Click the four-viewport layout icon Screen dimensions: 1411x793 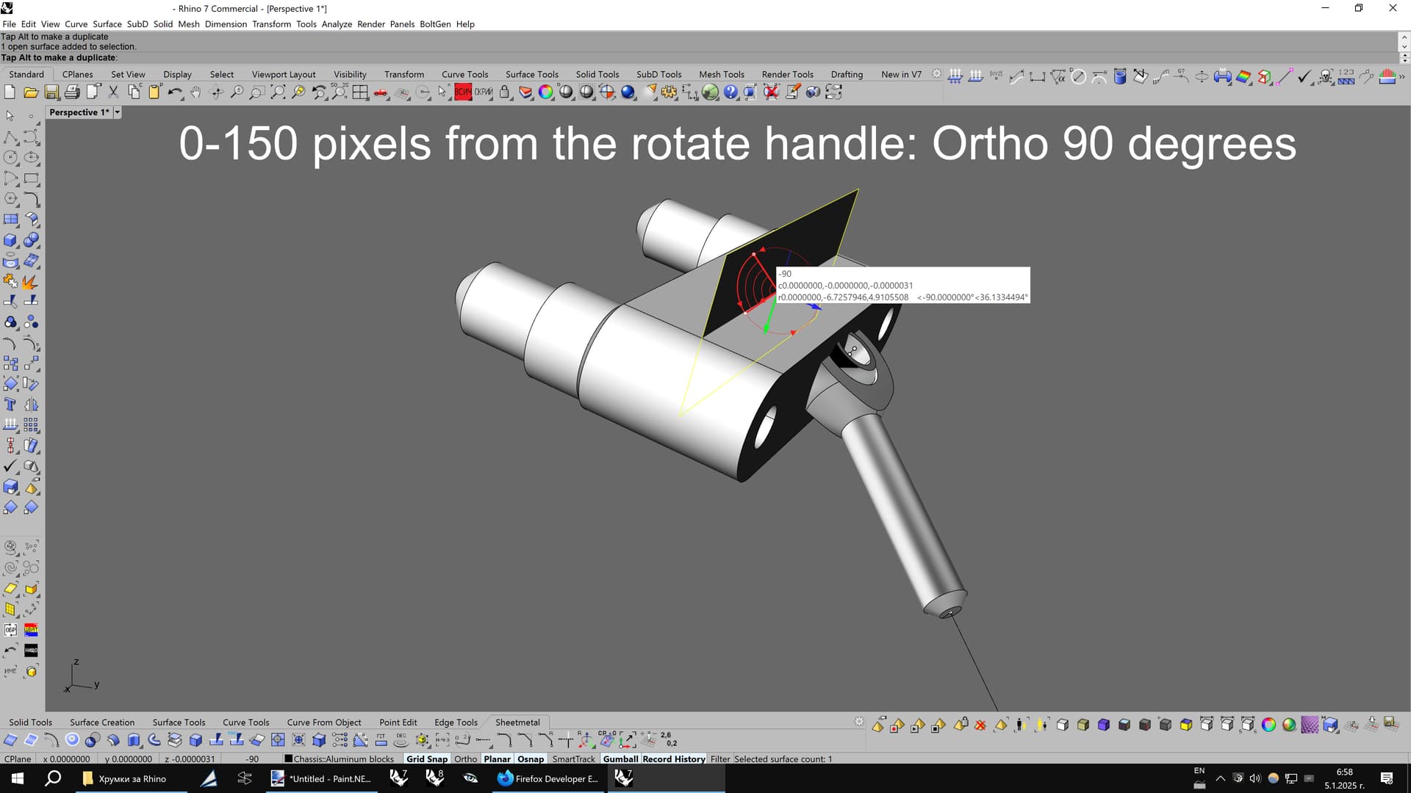coord(360,92)
